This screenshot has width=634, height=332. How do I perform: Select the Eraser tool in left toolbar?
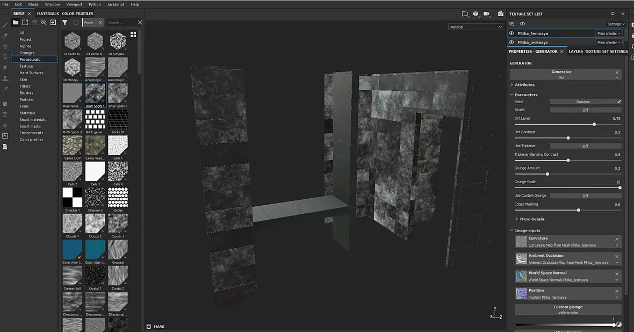point(5,35)
